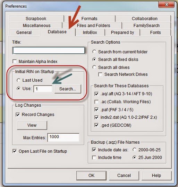Click the initial RIN number field
This screenshot has width=178, height=187.
click(43, 89)
